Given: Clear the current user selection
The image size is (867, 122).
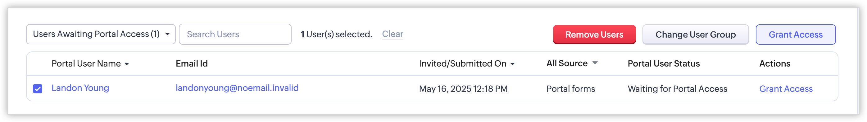Looking at the screenshot, I should tap(393, 34).
